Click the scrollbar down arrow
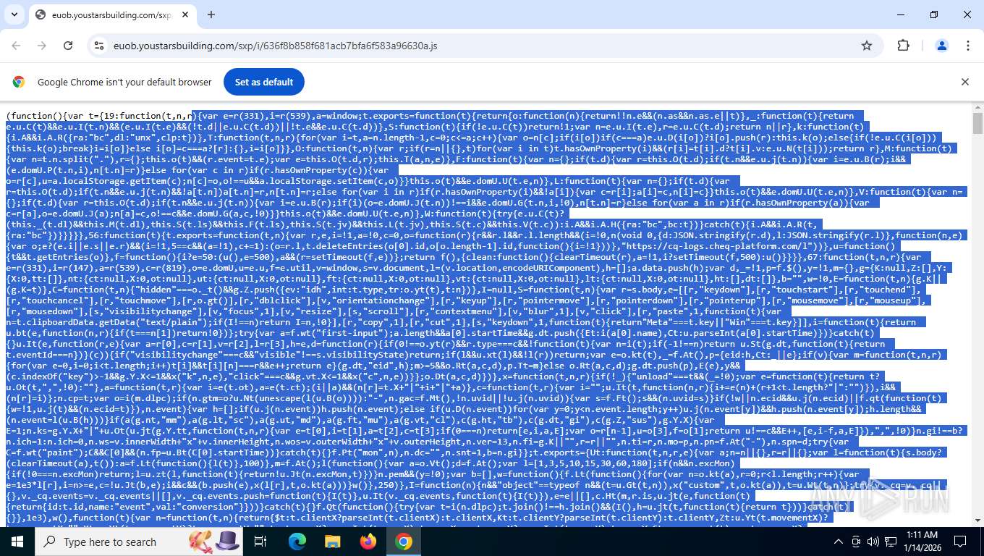 point(977,521)
